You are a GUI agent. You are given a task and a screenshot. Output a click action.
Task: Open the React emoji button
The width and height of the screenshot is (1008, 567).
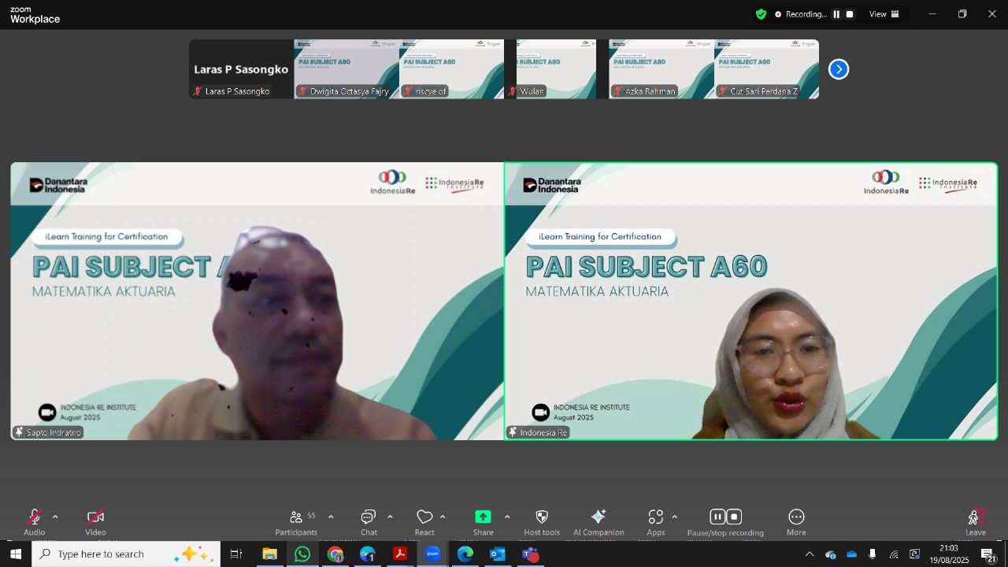tap(424, 521)
